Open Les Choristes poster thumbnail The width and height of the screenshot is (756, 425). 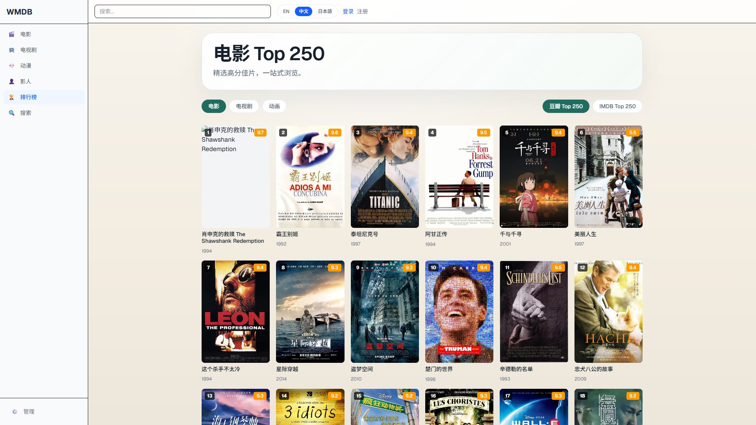pos(459,407)
